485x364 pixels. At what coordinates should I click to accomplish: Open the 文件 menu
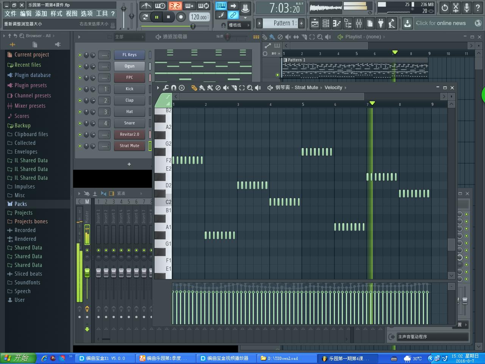point(10,14)
